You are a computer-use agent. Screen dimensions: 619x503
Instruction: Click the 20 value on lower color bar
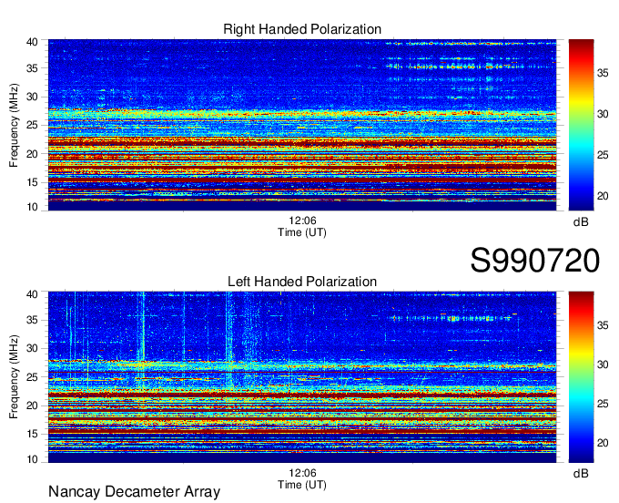coord(603,443)
